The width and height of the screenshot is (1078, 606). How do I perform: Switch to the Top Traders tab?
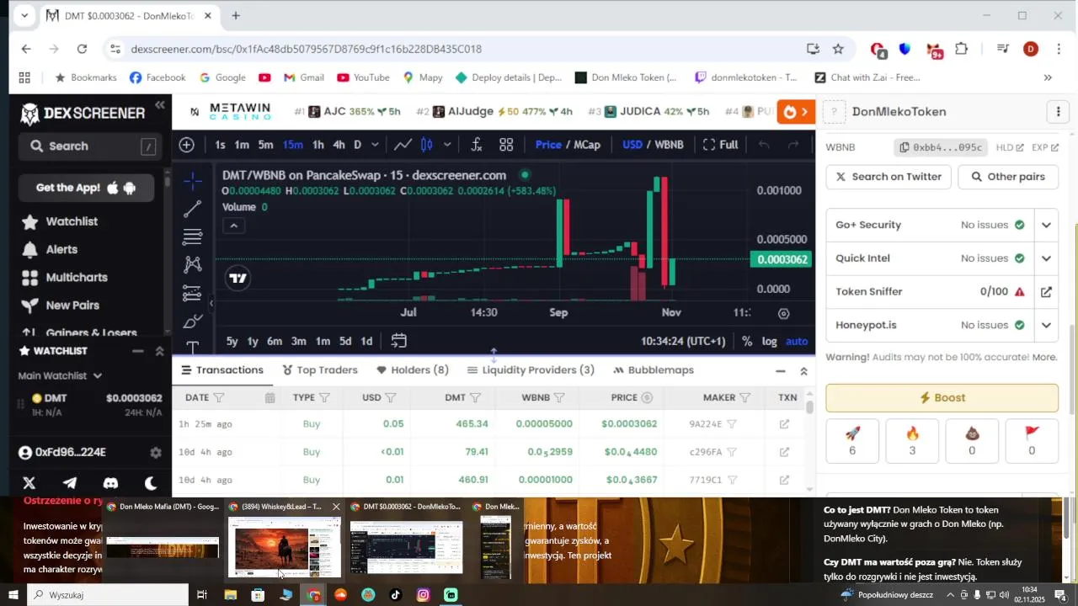click(x=320, y=370)
